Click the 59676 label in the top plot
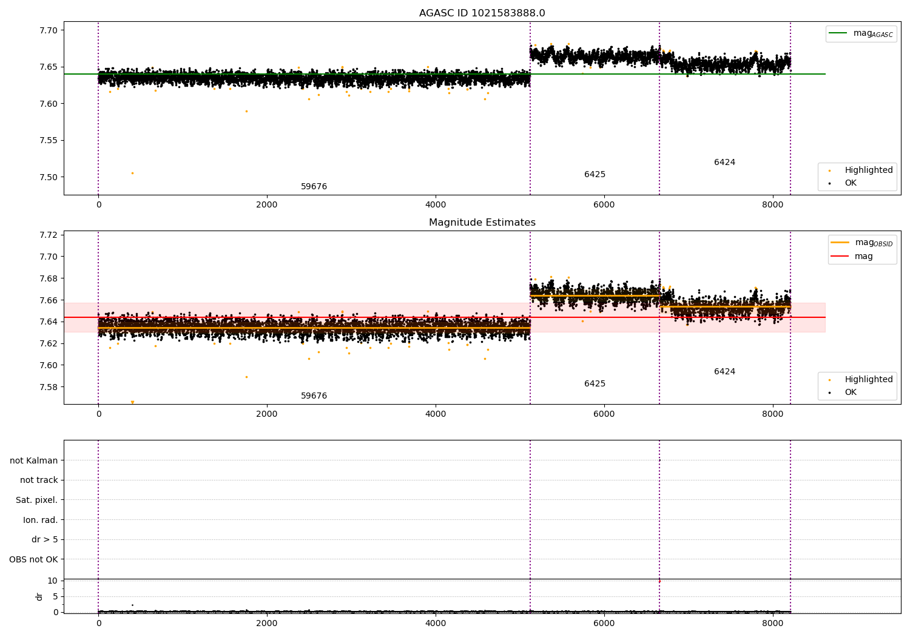Viewport: 910px width, 637px height. coord(314,187)
